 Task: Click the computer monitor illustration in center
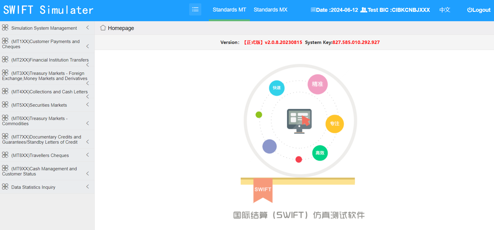click(299, 121)
